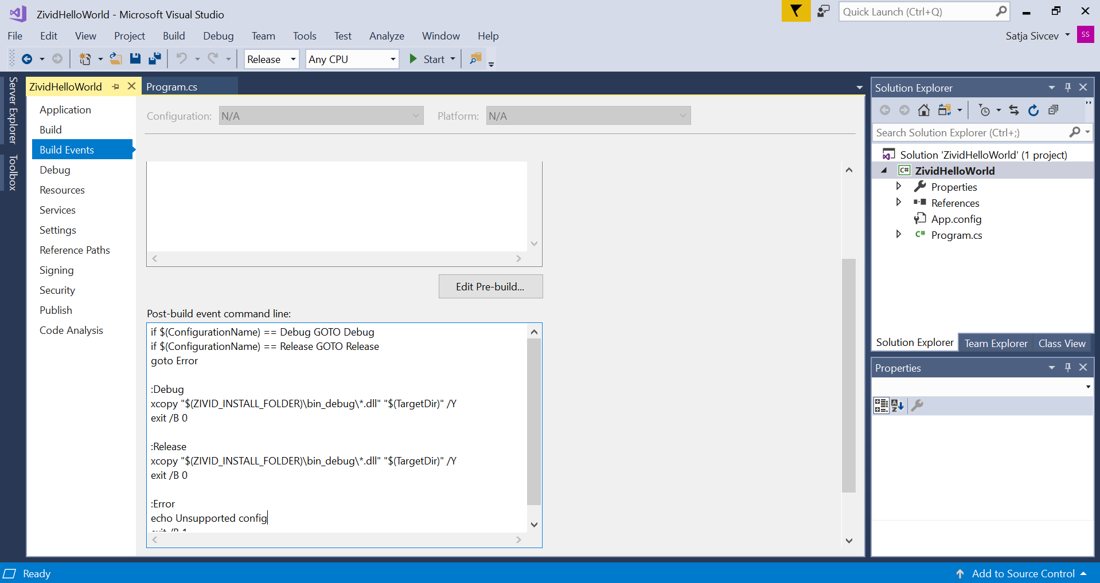This screenshot has width=1100, height=583.
Task: Click the Alphabetical sort icon in Properties
Action: (898, 405)
